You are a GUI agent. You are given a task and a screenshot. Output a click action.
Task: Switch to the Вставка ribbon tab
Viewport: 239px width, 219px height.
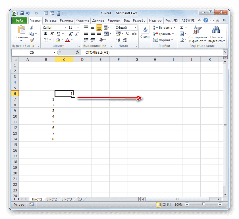point(51,20)
